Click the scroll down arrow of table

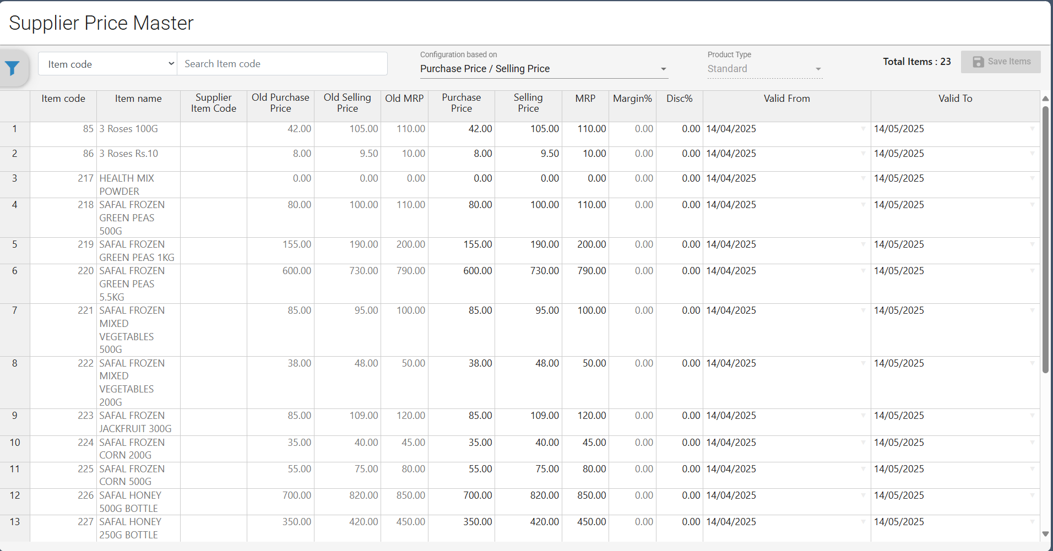pyautogui.click(x=1045, y=534)
